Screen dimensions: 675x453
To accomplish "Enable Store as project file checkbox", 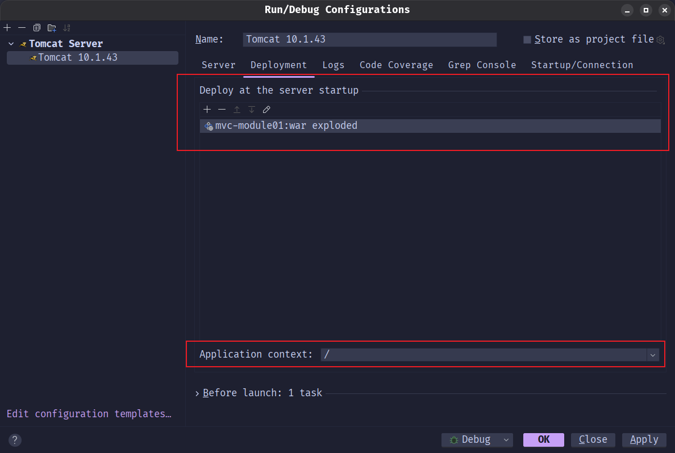I will tap(527, 40).
